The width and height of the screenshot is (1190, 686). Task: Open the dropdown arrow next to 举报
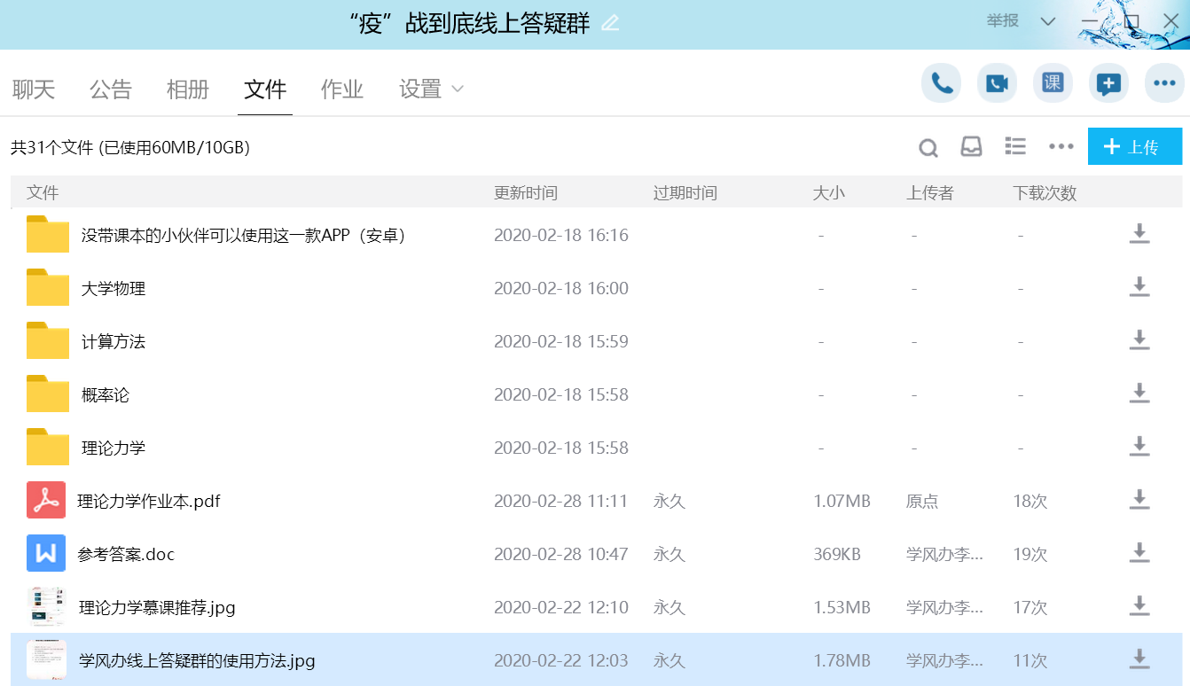click(x=1047, y=21)
